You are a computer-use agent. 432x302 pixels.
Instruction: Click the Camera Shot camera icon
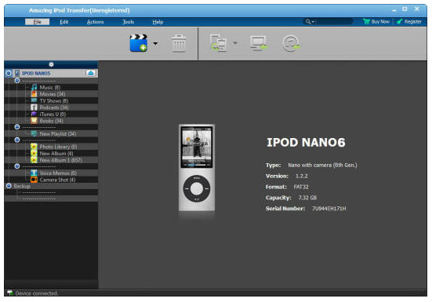34,180
